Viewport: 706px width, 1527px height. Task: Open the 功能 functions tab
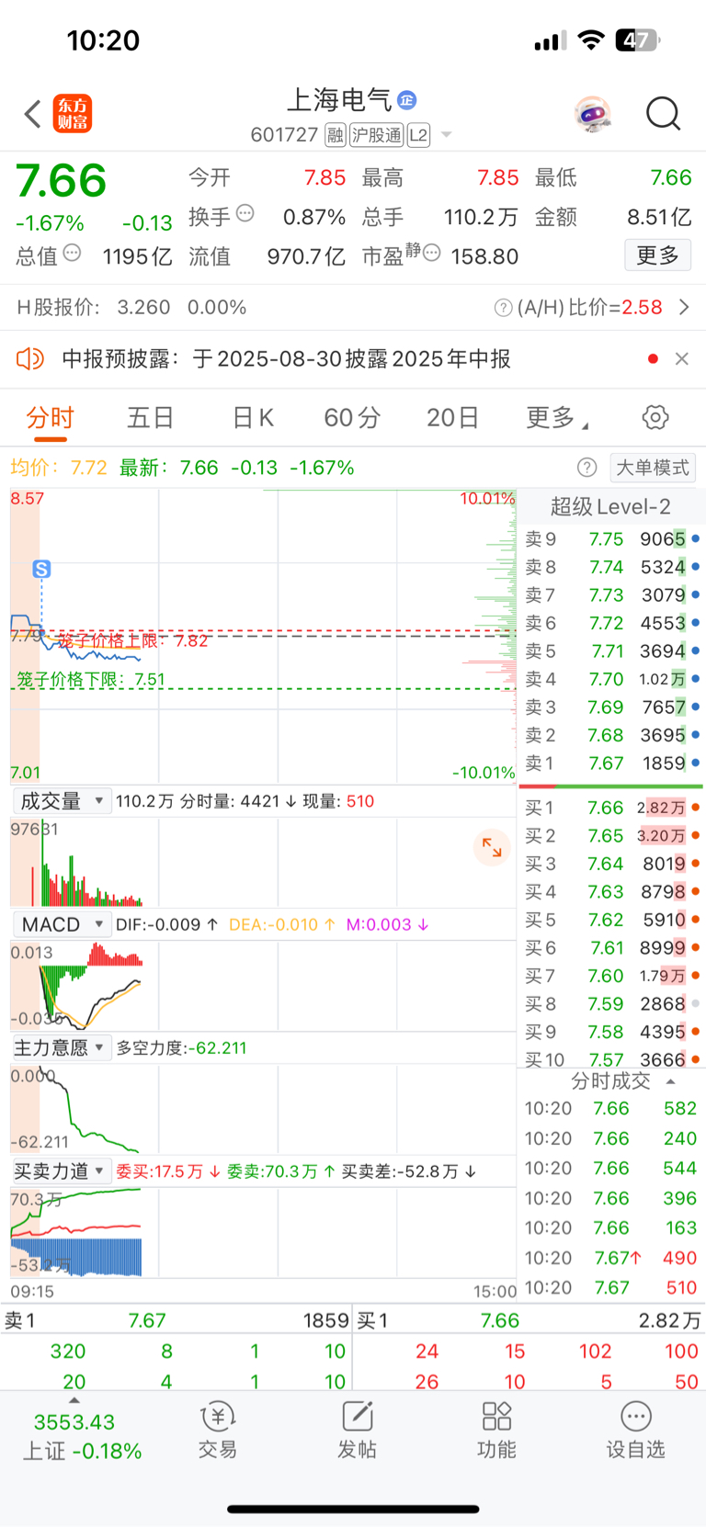point(496,1431)
